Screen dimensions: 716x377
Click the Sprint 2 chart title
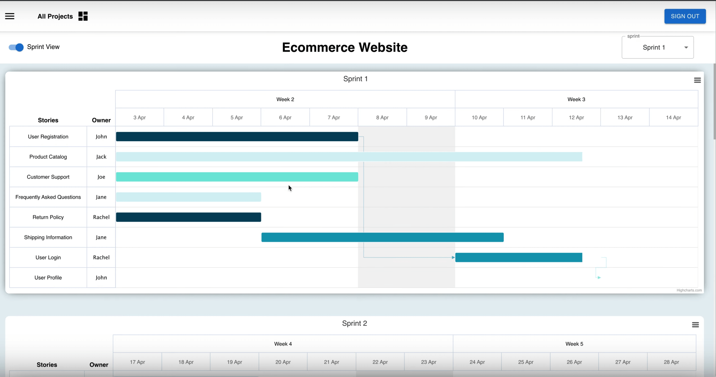tap(354, 323)
